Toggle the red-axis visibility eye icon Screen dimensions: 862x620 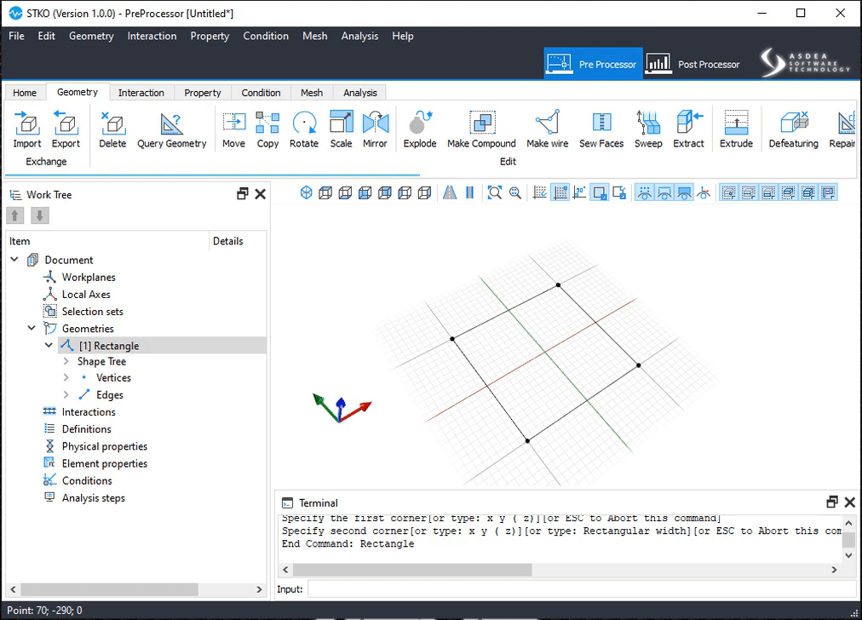point(704,193)
